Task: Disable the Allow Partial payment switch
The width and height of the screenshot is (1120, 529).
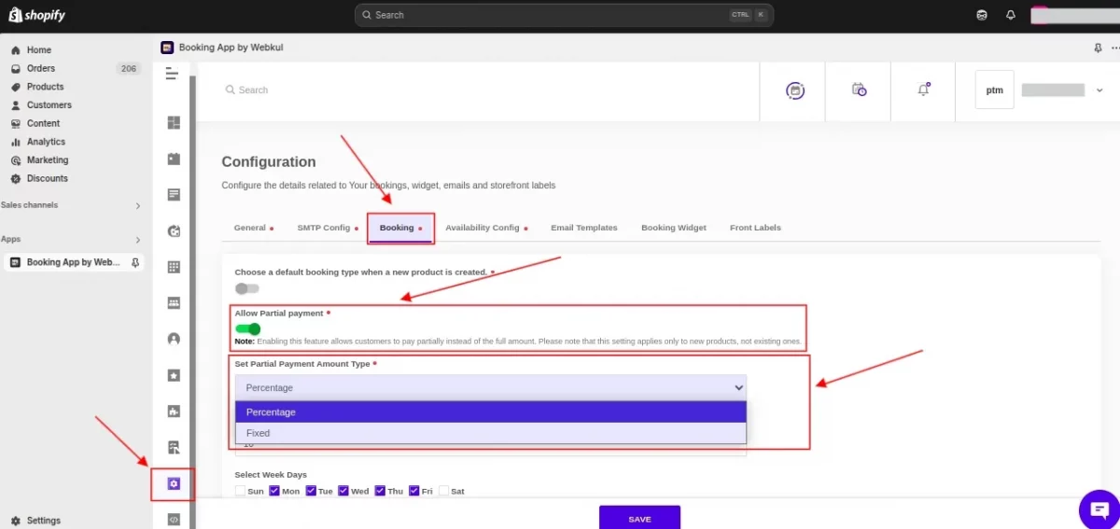Action: 247,328
